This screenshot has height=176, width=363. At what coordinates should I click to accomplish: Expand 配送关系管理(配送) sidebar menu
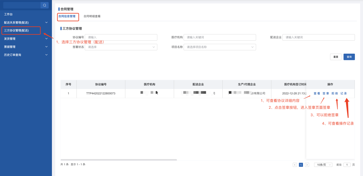point(46,23)
